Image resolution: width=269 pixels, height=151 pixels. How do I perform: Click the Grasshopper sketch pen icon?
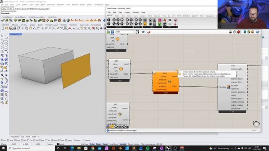tap(149, 32)
